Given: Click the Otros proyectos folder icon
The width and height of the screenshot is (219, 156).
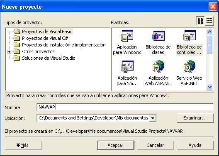Looking at the screenshot, I should pyautogui.click(x=17, y=51).
